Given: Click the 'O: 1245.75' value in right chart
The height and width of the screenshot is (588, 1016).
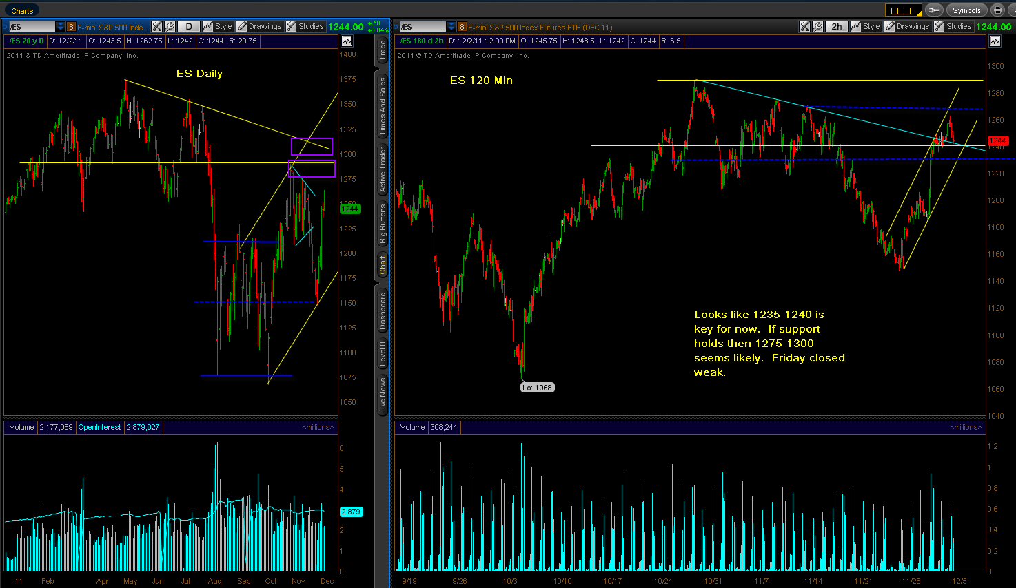Looking at the screenshot, I should point(538,41).
